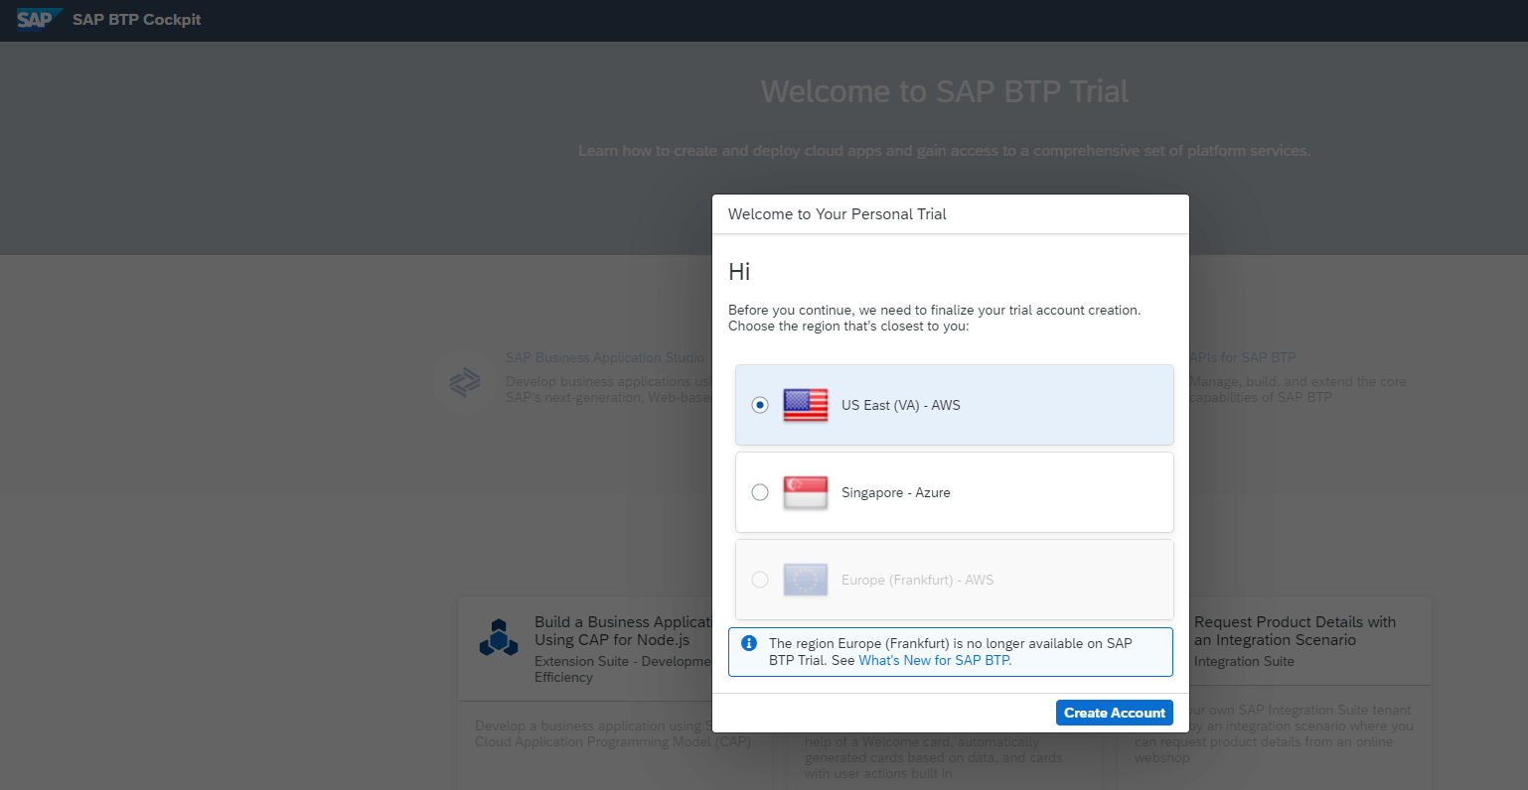The image size is (1528, 790).
Task: Click the Integration Suite card subtitle
Action: [x=1244, y=661]
